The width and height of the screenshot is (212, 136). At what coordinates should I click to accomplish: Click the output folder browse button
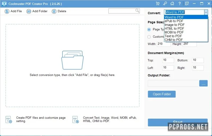pos(203,83)
